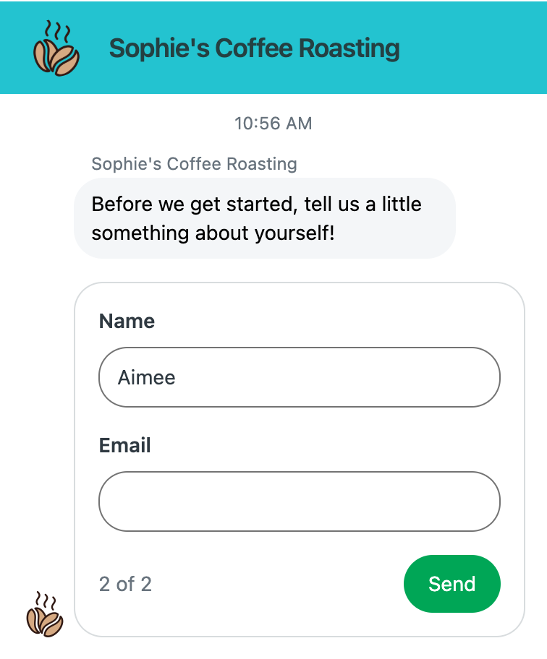Click the teal header bar

click(273, 47)
